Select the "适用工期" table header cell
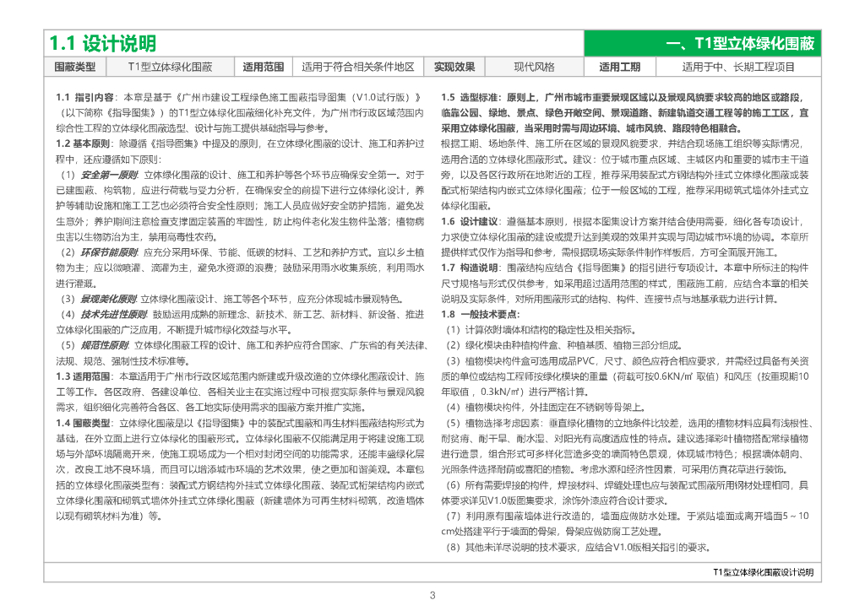Screen dimensions: 865x611 (619, 68)
